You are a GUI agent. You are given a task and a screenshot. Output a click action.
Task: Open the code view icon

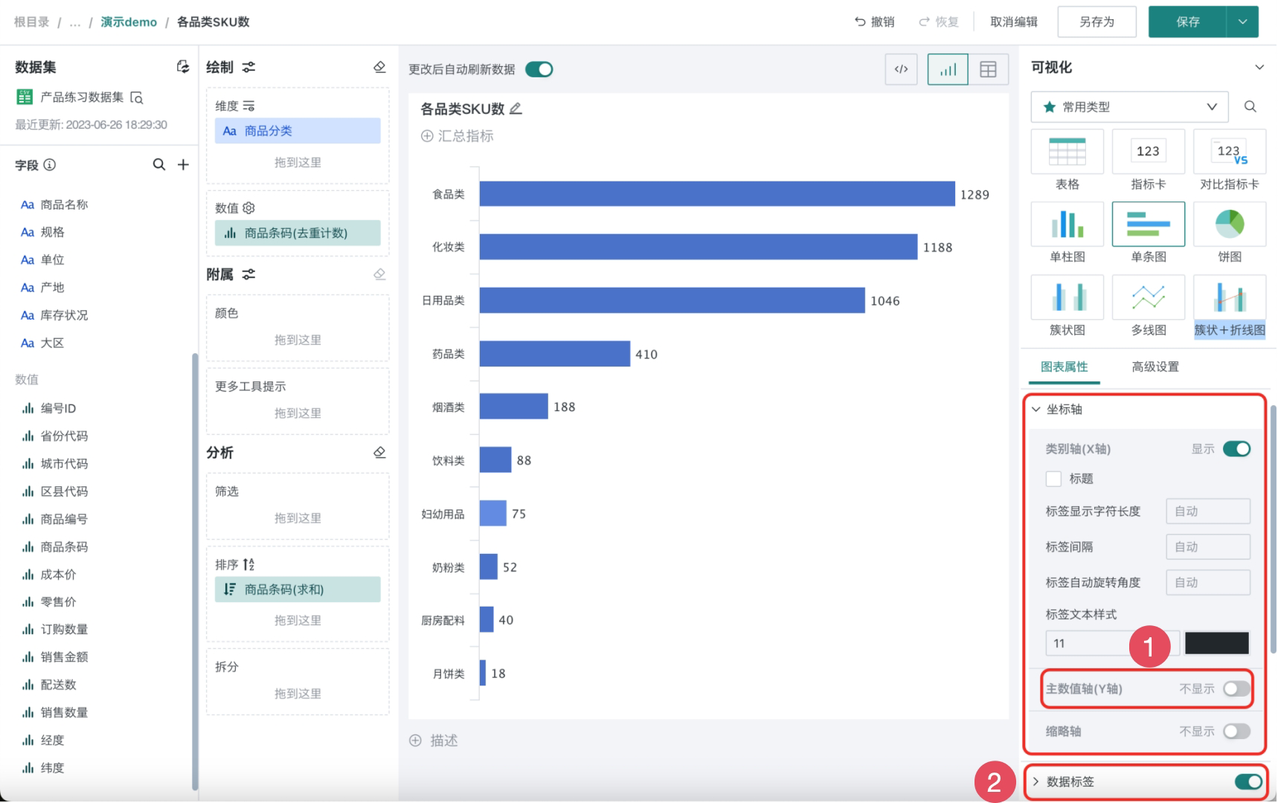(901, 69)
